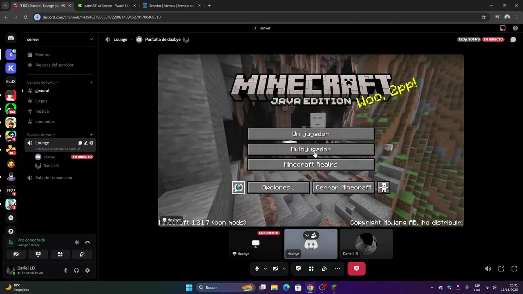Open the música text channel
The width and height of the screenshot is (523, 294).
click(60, 111)
